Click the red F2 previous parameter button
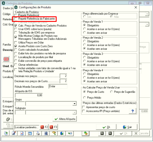The width and height of the screenshot is (153, 142). [x=44, y=127]
